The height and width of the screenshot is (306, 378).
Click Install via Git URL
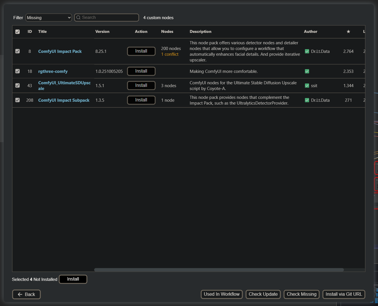344,294
